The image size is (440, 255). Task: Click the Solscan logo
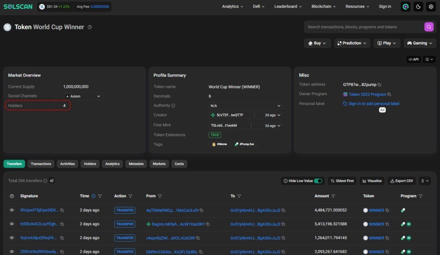tap(18, 6)
